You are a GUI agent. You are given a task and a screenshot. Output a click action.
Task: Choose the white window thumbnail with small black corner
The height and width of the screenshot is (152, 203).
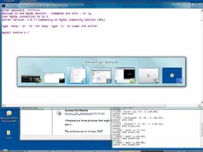tap(55, 78)
